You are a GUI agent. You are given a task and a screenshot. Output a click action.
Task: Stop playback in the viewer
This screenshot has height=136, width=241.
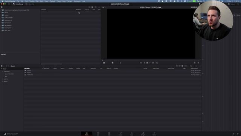tap(147, 63)
